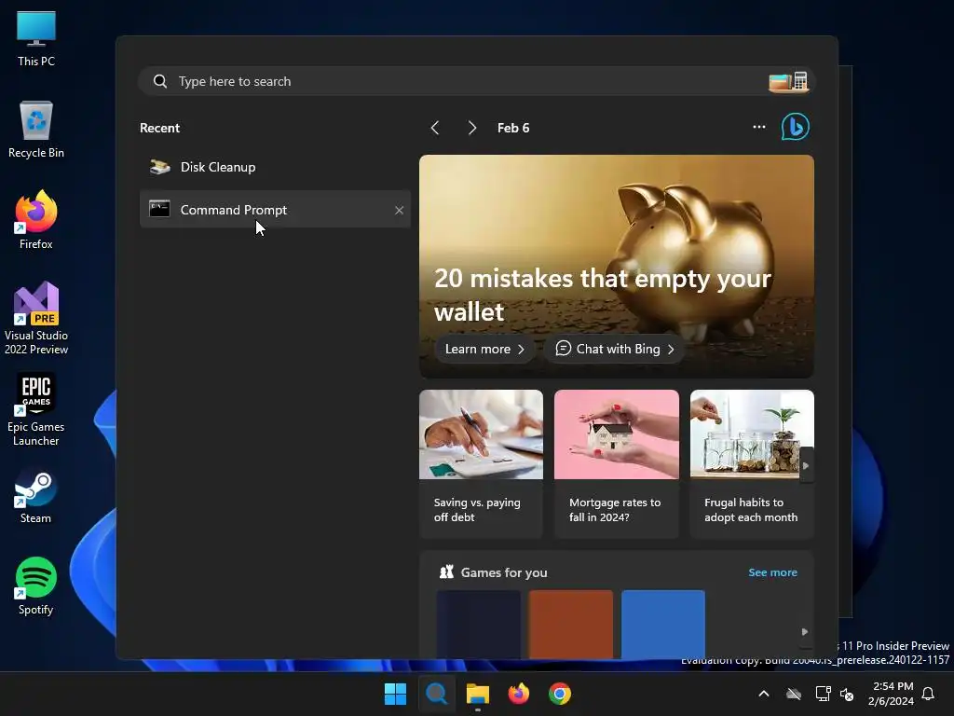The height and width of the screenshot is (716, 954).
Task: Open the OneDrive tray icon
Action: [x=794, y=694]
